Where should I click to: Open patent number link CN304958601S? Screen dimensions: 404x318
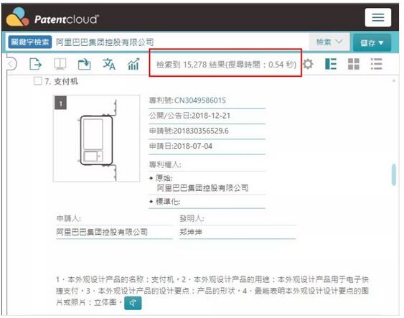click(x=200, y=100)
